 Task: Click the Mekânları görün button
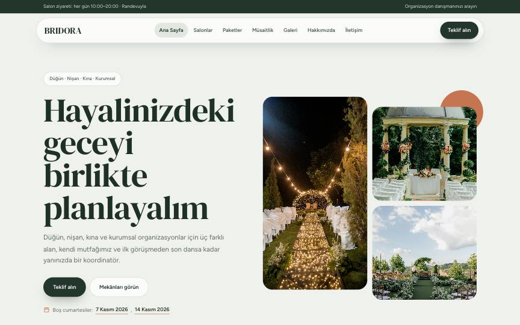119,287
